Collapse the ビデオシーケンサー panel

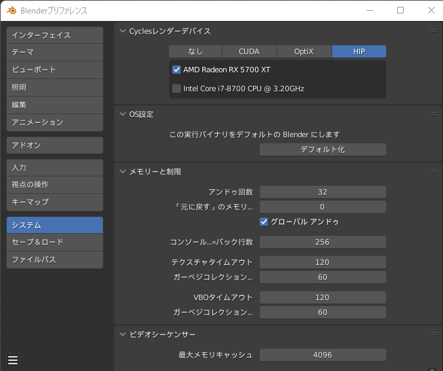tap(122, 335)
